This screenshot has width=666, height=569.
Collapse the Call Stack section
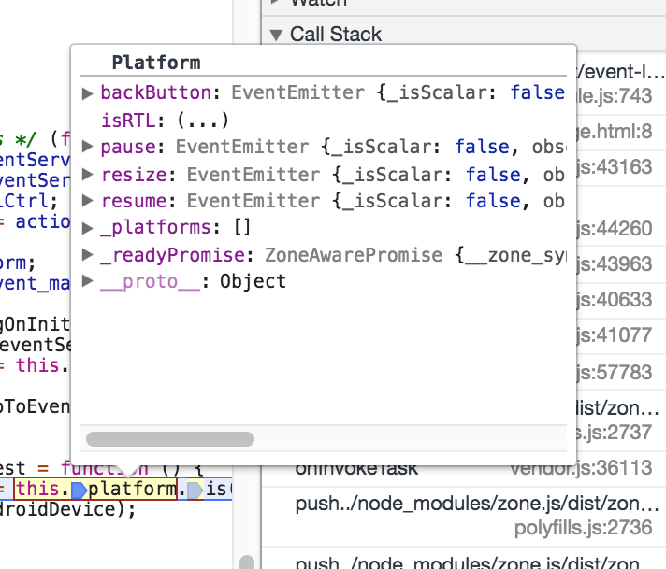277,35
